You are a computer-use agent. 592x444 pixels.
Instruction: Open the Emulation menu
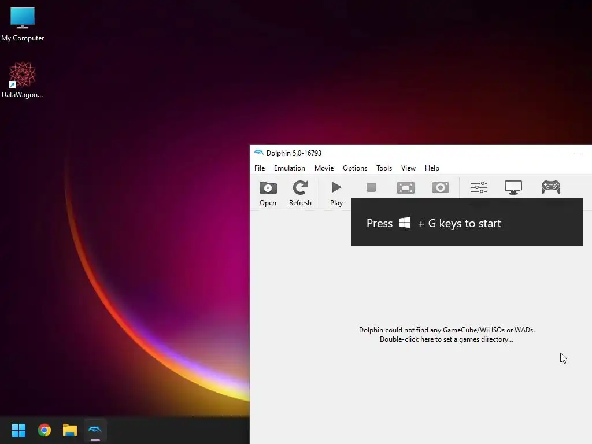(x=290, y=168)
